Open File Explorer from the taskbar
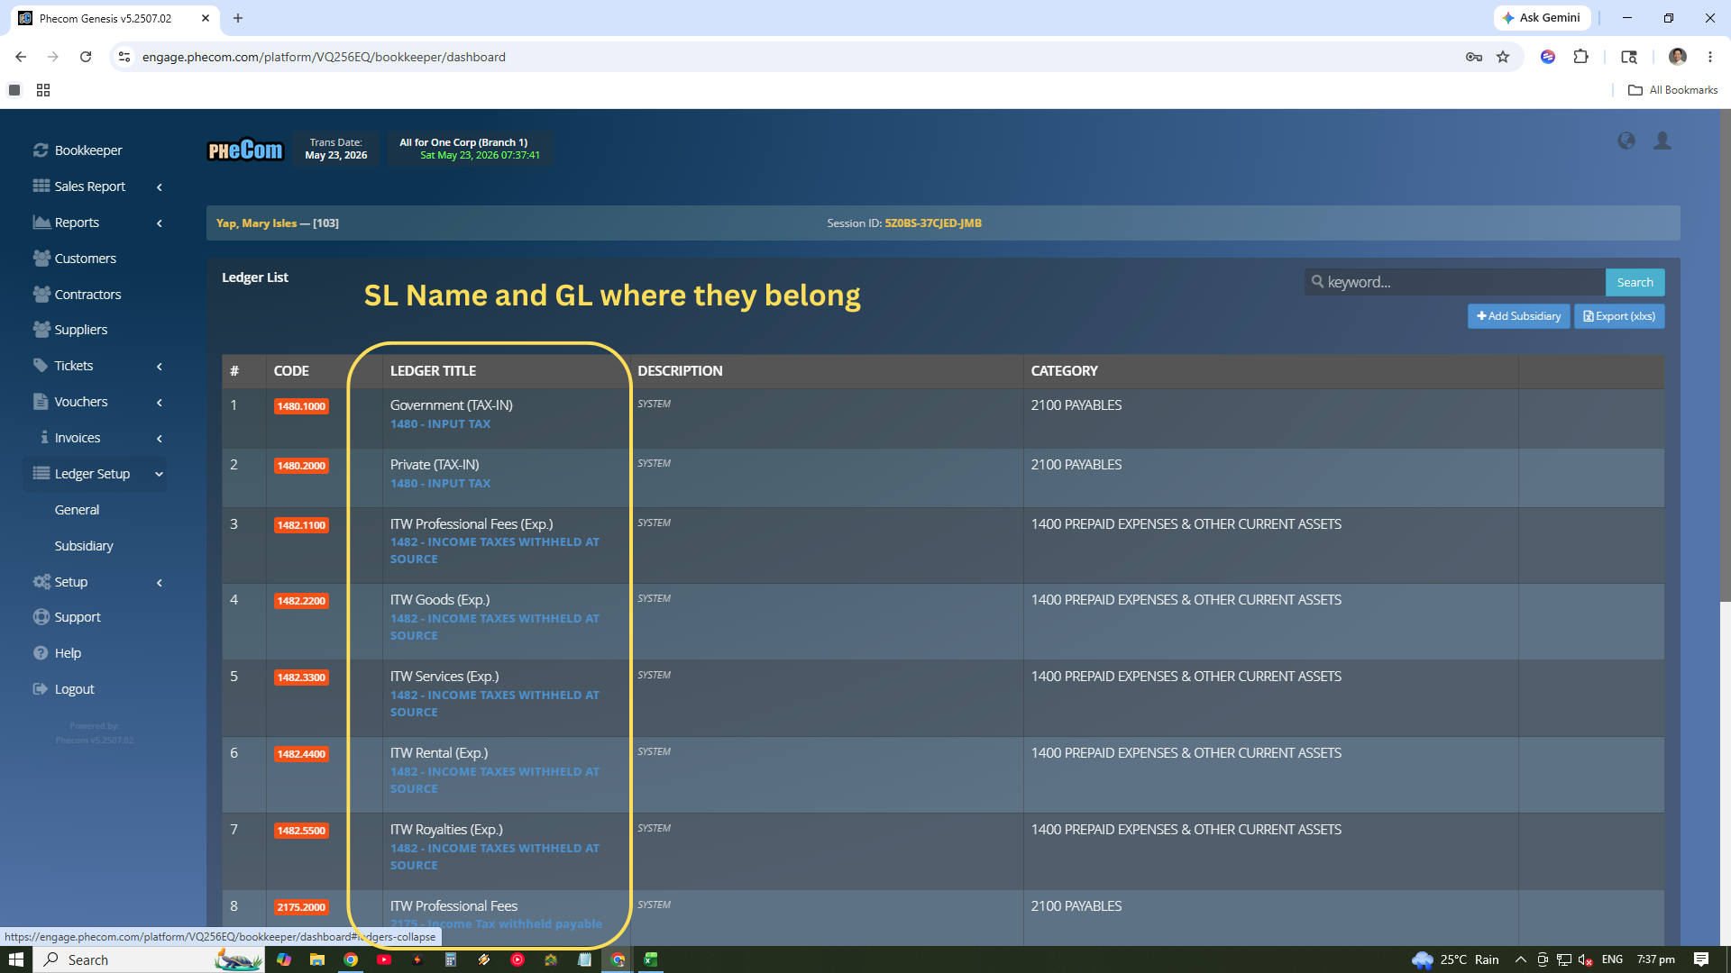Screen dimensions: 1731x973 316,959
